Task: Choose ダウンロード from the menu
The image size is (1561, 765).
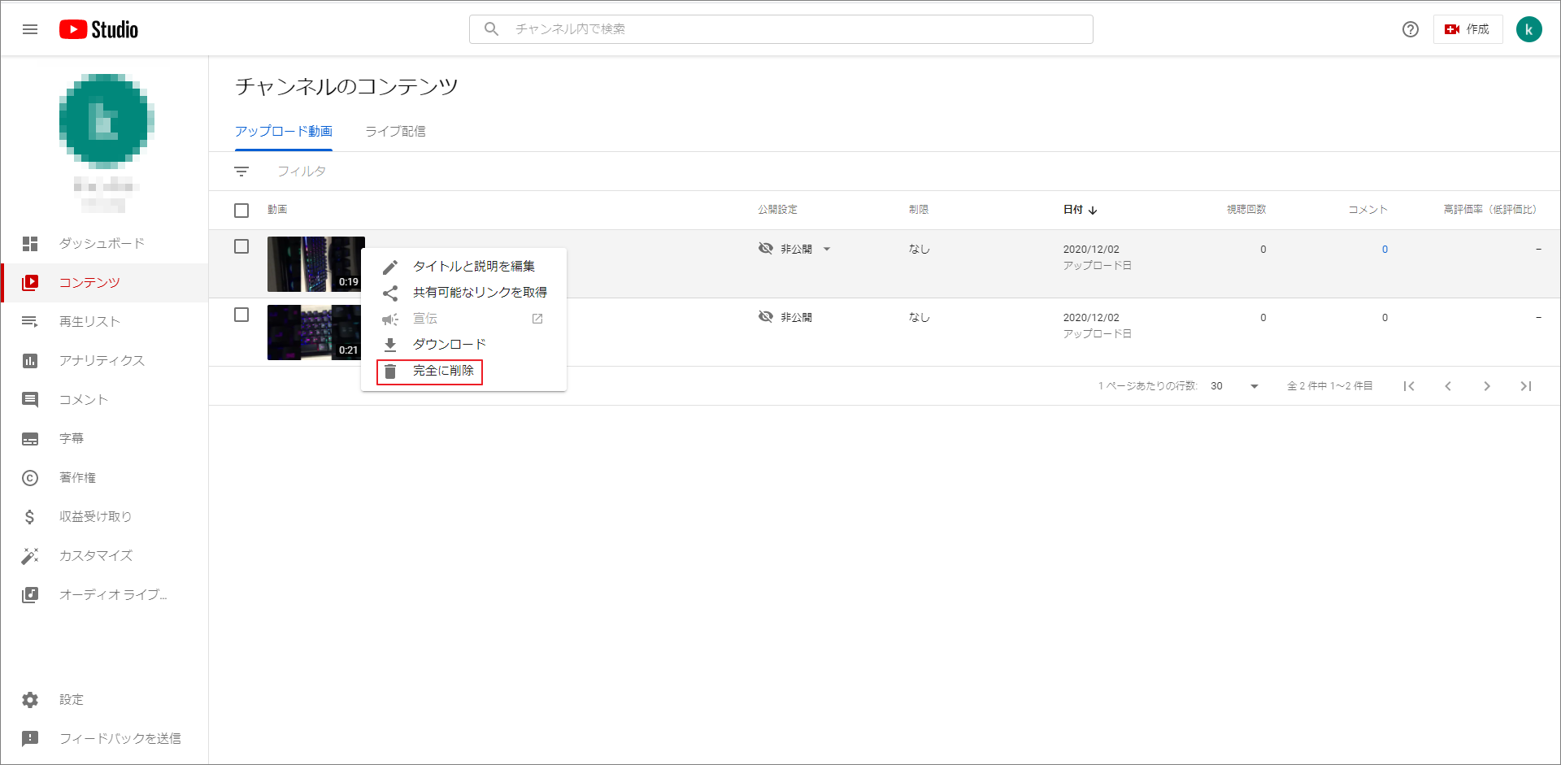Action: [x=463, y=345]
